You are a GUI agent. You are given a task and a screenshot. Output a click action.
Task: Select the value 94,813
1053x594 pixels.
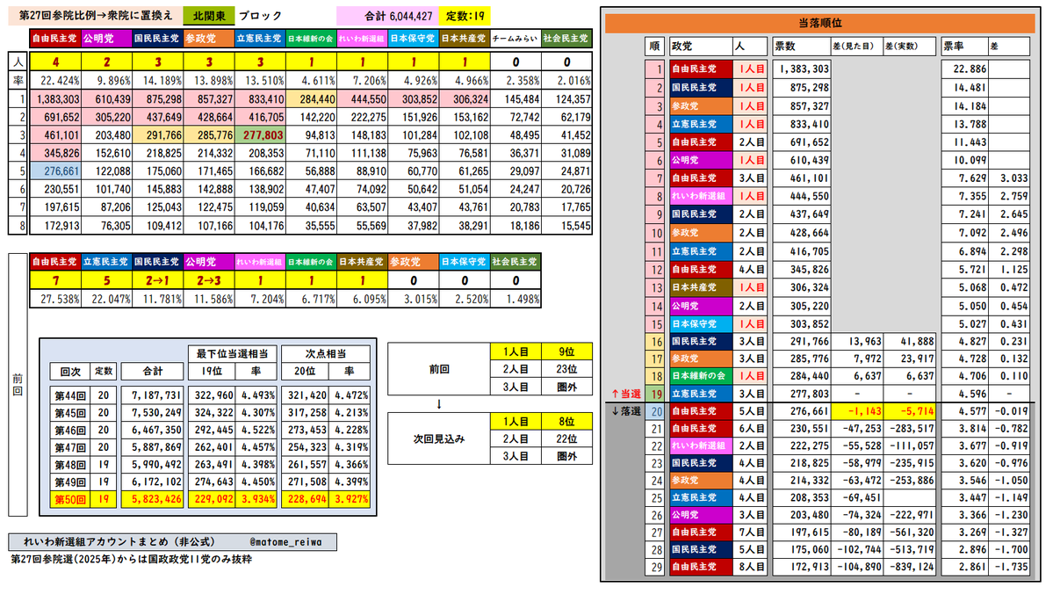coord(311,135)
